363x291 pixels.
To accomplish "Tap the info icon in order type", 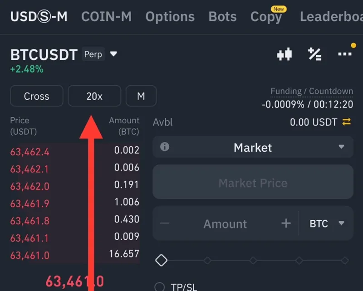I will coord(165,147).
